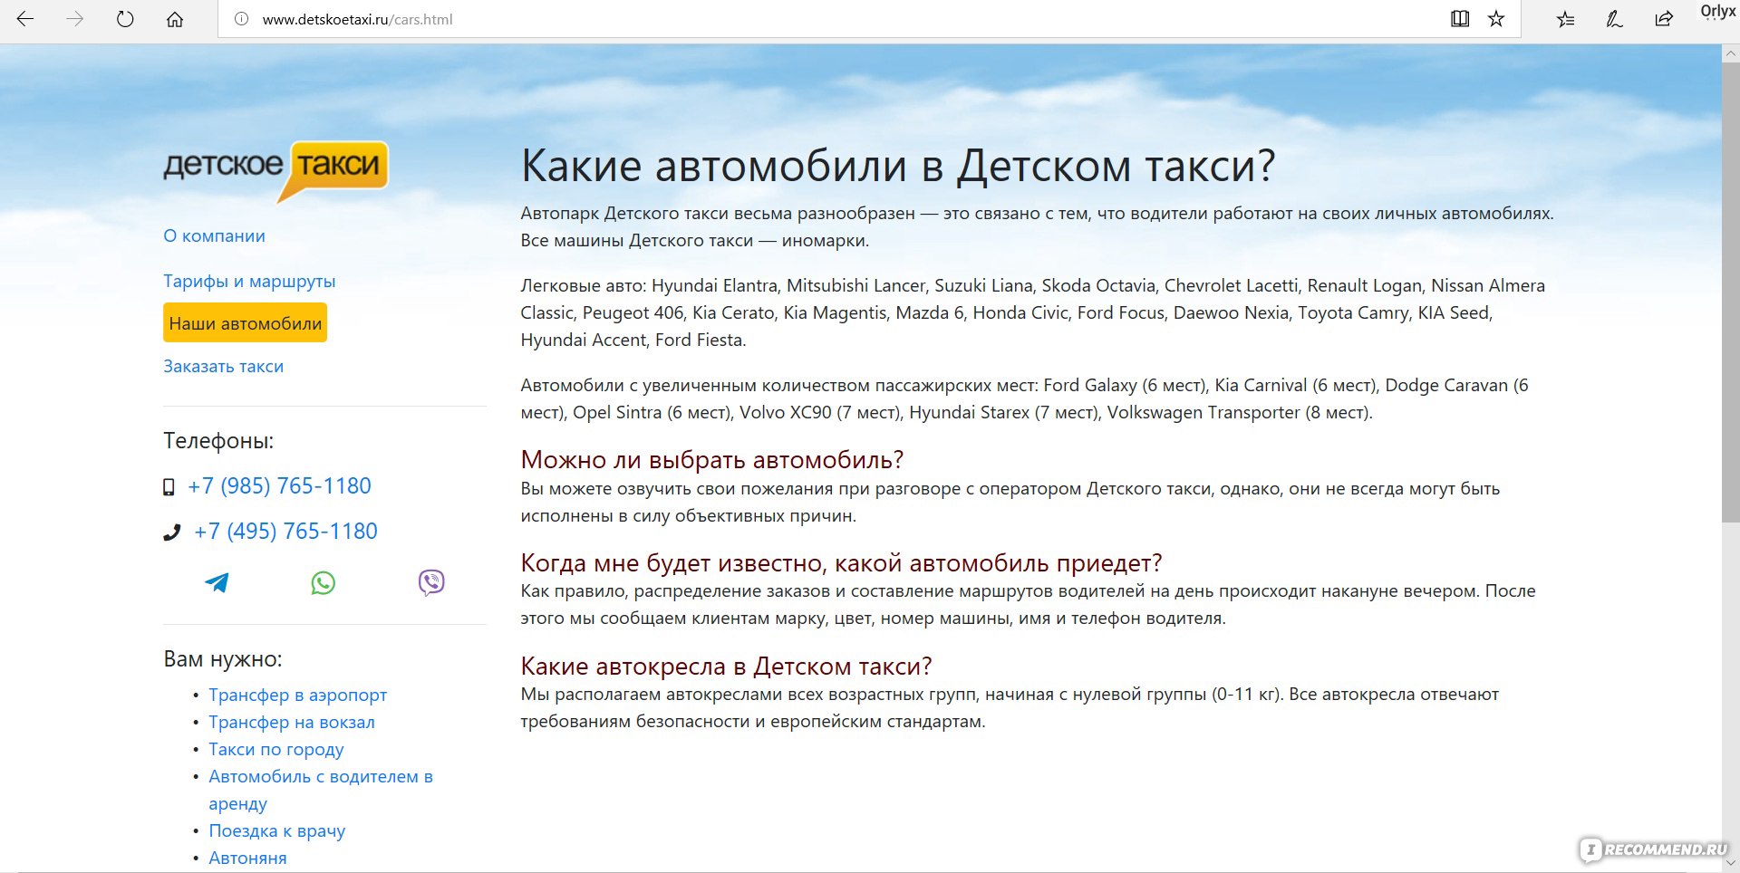The width and height of the screenshot is (1740, 873).
Task: Go back with the browser back arrow
Action: [x=25, y=19]
